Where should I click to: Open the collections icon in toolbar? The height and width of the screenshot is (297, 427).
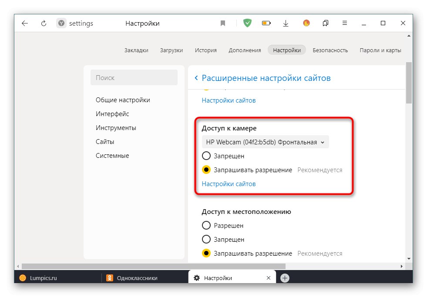(326, 23)
